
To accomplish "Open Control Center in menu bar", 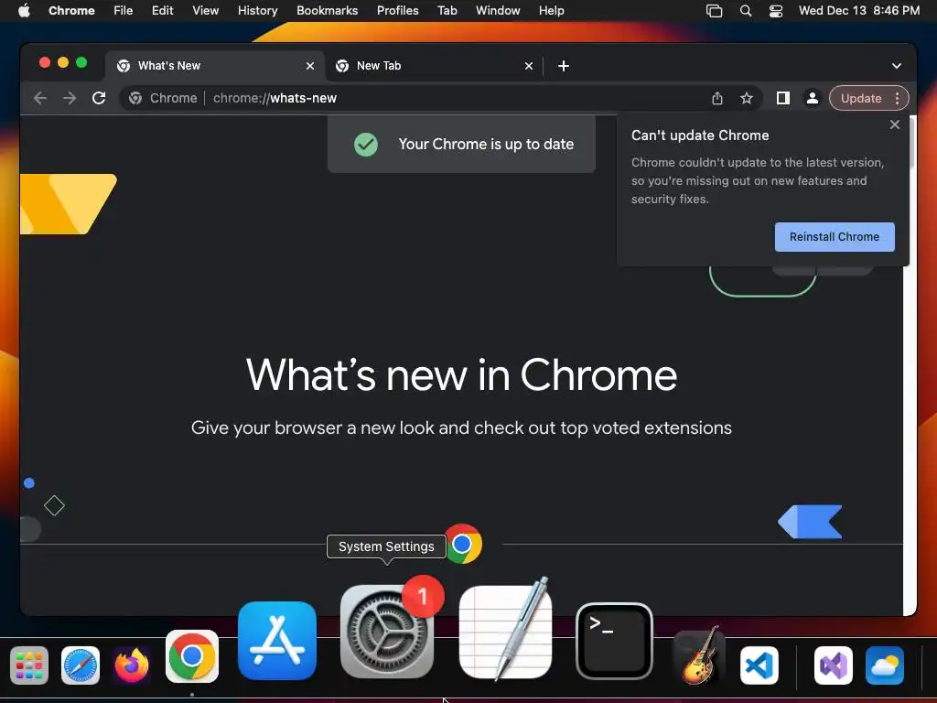I will (776, 11).
